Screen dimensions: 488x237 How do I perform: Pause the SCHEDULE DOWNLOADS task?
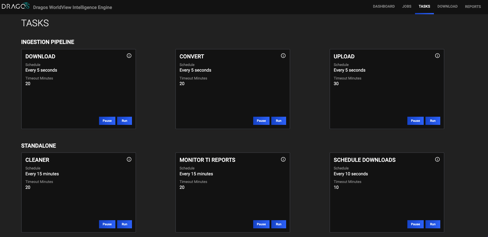pyautogui.click(x=416, y=224)
